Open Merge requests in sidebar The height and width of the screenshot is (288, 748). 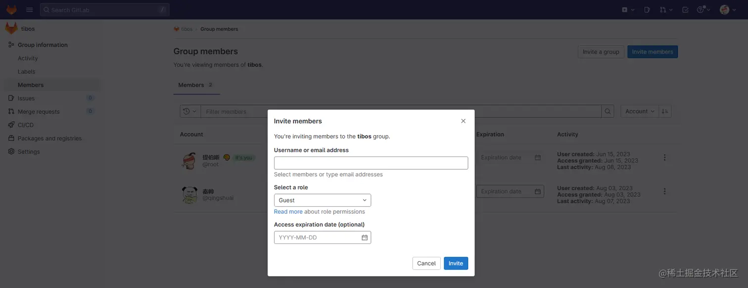pyautogui.click(x=39, y=111)
